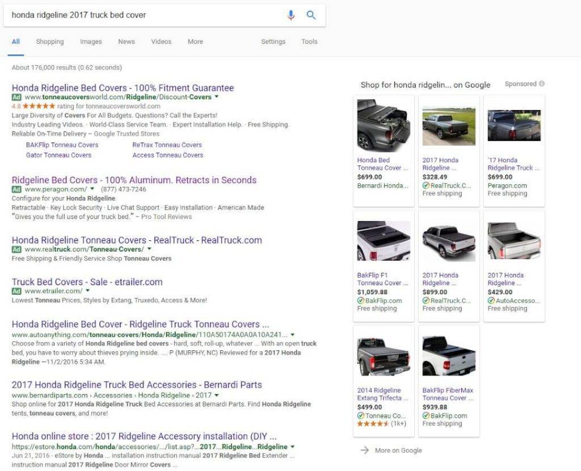581x471 pixels.
Task: Open the More search menu
Action: point(195,41)
